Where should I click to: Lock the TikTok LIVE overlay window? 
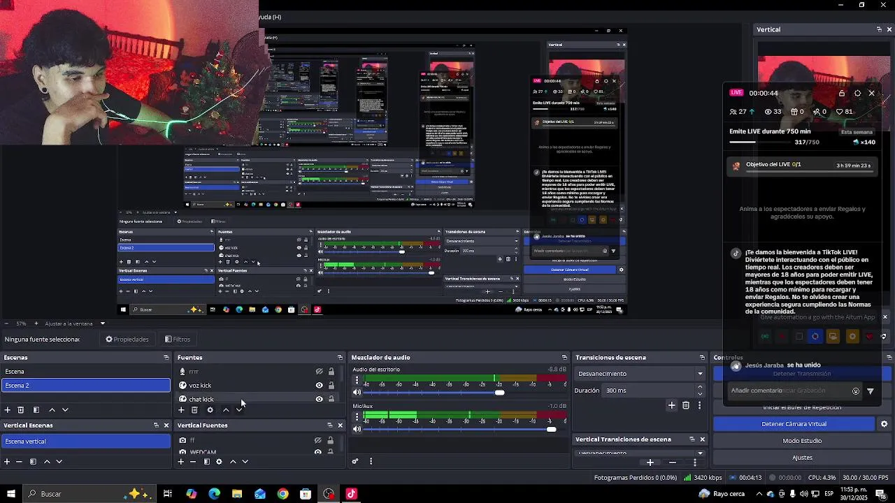(x=842, y=93)
